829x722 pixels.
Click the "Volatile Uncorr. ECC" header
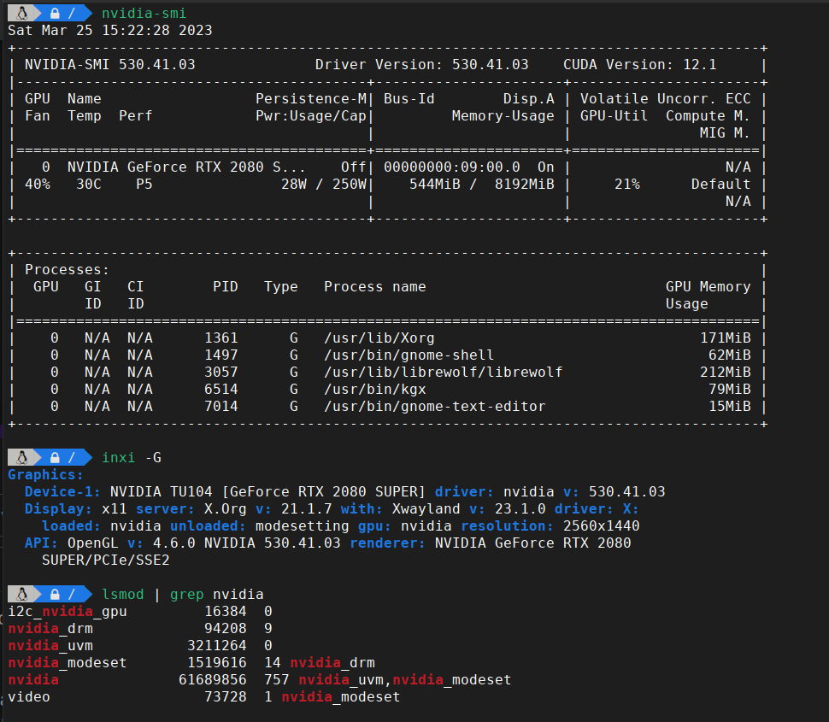click(x=665, y=99)
